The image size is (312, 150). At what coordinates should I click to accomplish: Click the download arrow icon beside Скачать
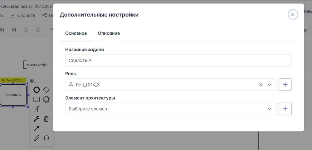[x=13, y=15]
